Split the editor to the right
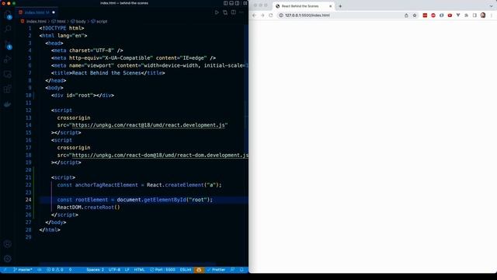 click(x=233, y=12)
